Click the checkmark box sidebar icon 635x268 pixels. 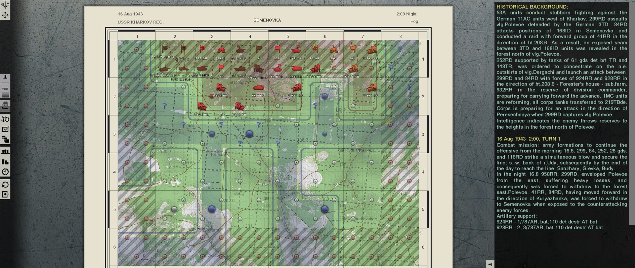point(5,129)
